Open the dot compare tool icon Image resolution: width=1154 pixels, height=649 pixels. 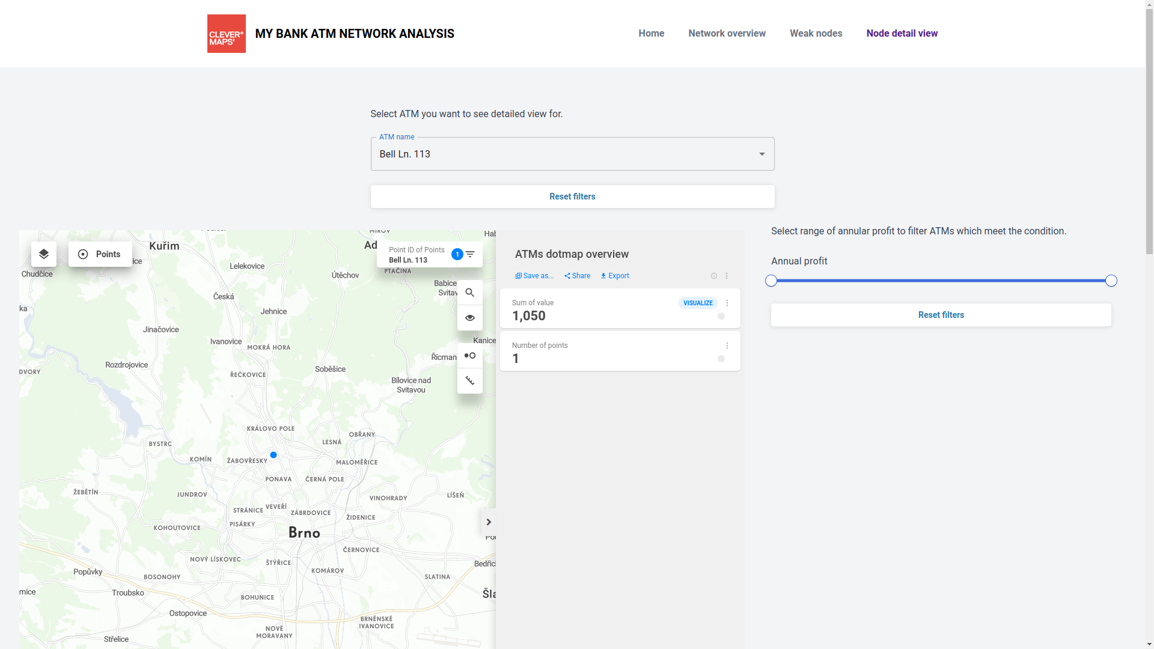[x=470, y=356]
